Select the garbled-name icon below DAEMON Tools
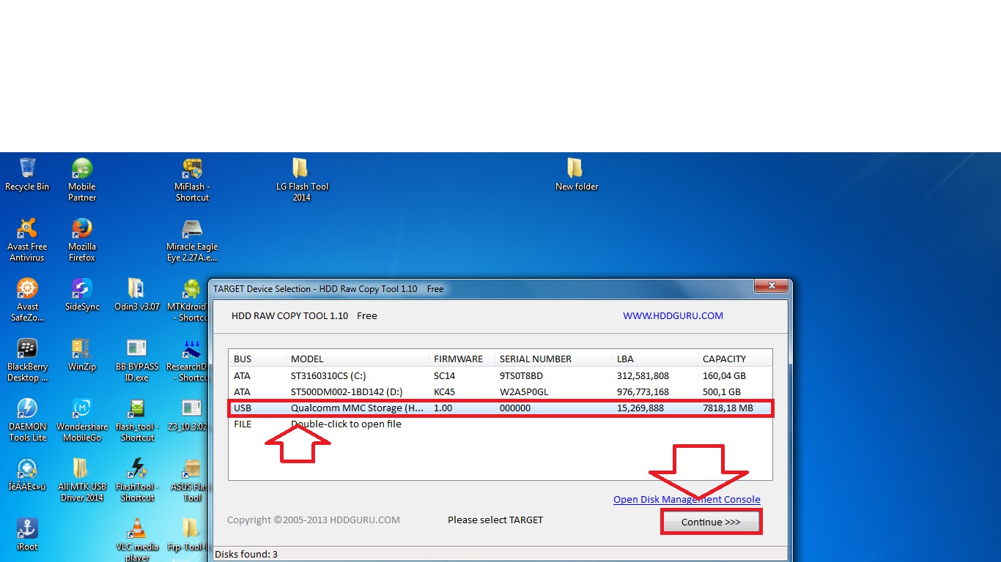Viewport: 1001px width, 562px height. [x=27, y=475]
